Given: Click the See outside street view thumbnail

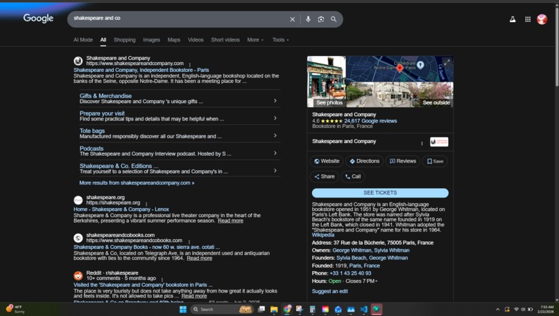Looking at the screenshot, I should (400, 95).
